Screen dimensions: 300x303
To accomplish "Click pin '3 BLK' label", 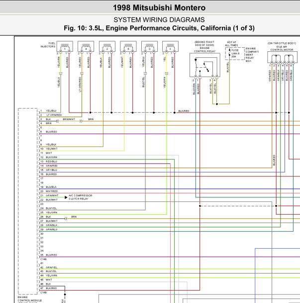I will (x=46, y=119).
